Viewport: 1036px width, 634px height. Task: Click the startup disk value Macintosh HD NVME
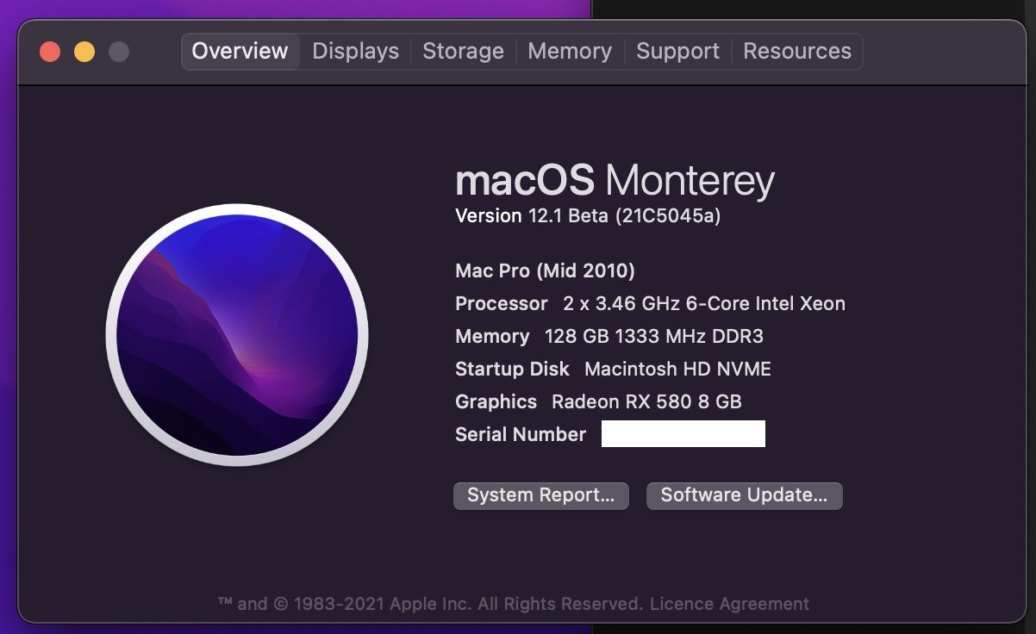(677, 369)
